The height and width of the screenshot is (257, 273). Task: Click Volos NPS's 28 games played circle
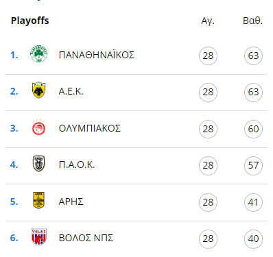click(208, 238)
